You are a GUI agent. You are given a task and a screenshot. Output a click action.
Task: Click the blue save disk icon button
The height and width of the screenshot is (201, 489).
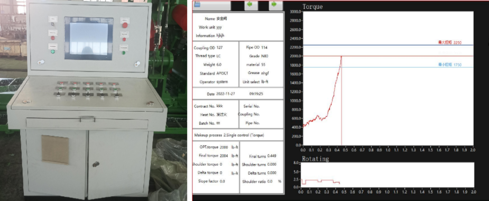tap(211, 5)
